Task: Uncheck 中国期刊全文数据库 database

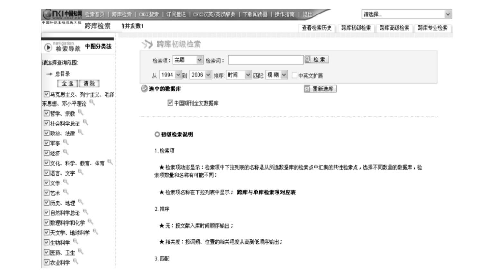Action: (170, 103)
